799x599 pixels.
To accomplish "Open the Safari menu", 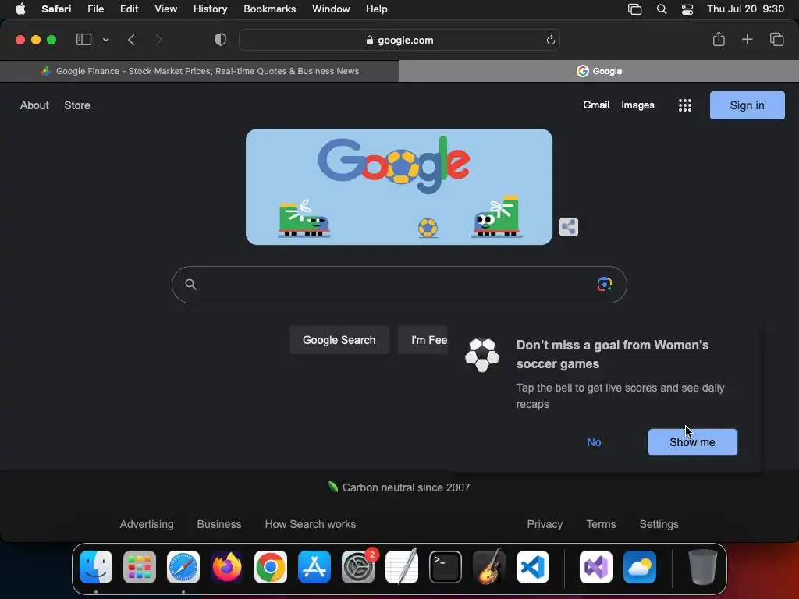I will [56, 9].
